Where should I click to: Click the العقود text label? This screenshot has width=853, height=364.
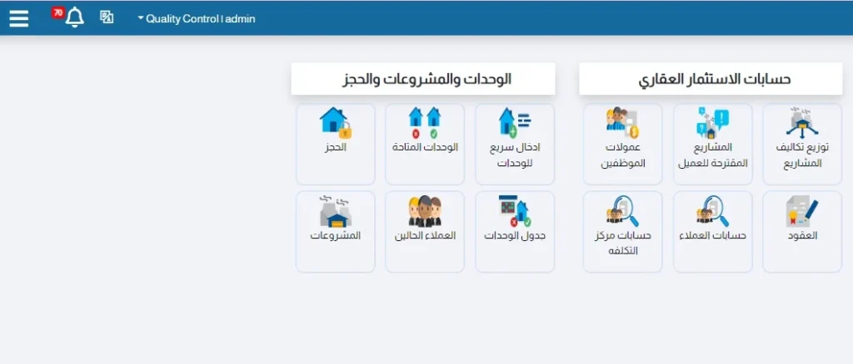click(x=804, y=235)
